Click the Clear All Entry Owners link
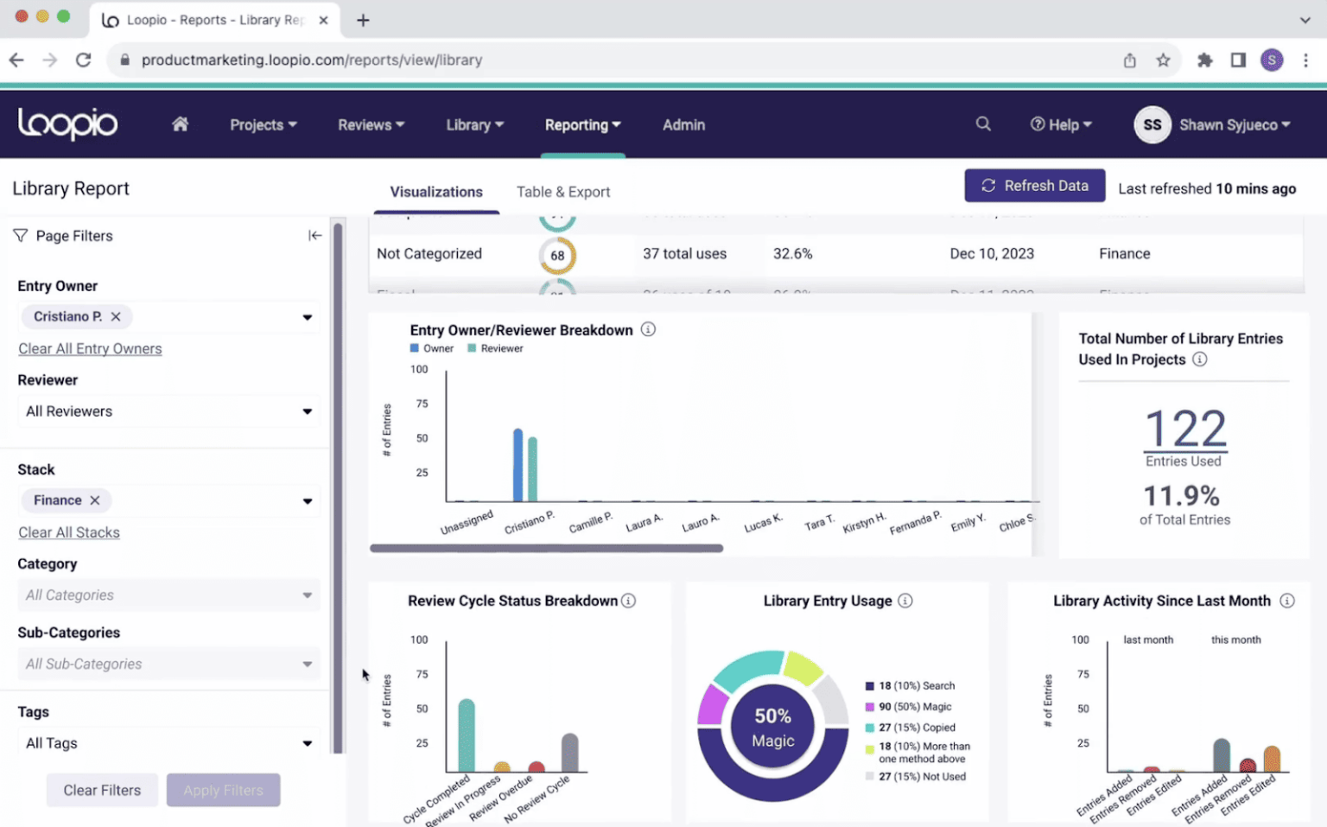This screenshot has height=827, width=1327. click(x=90, y=348)
